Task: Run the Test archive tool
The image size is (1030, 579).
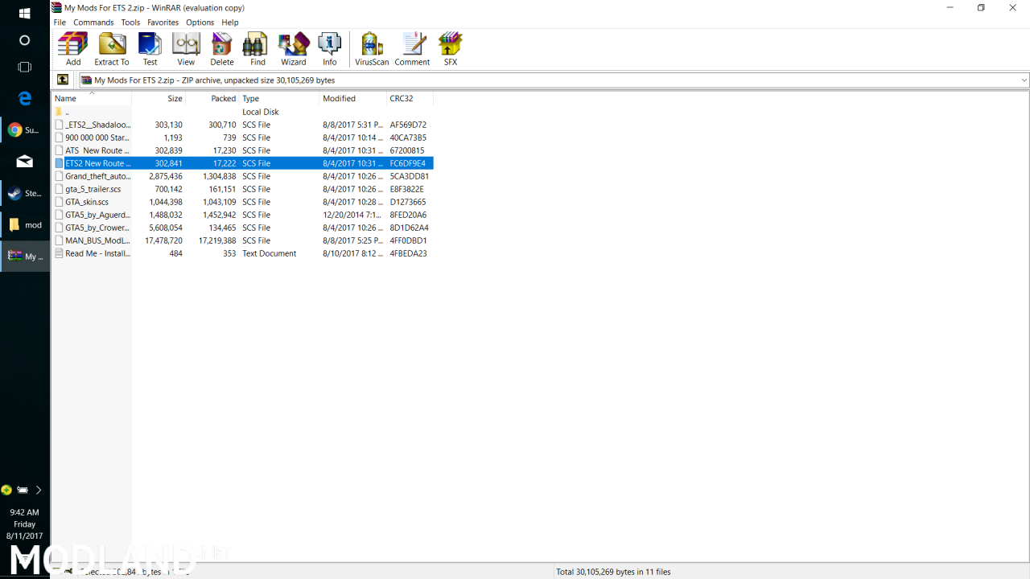Action: (x=150, y=48)
